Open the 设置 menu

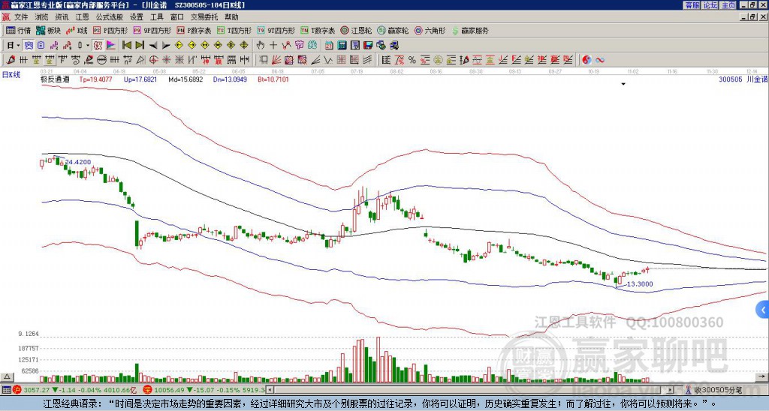137,17
